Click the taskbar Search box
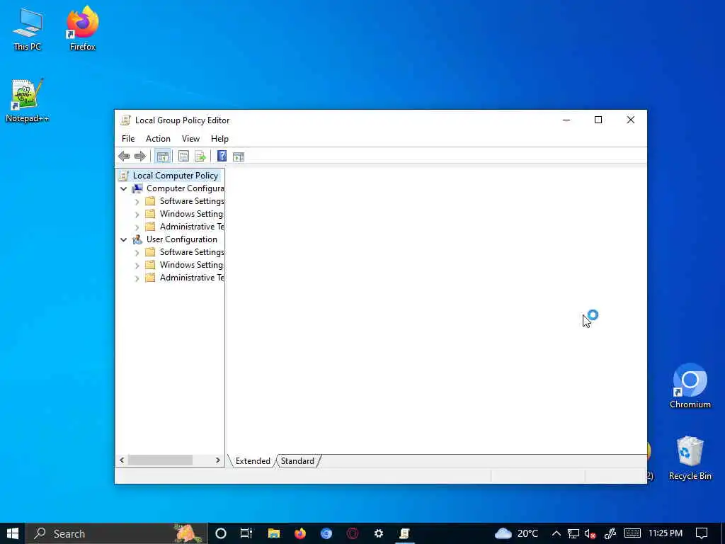This screenshot has height=544, width=725. click(x=117, y=533)
